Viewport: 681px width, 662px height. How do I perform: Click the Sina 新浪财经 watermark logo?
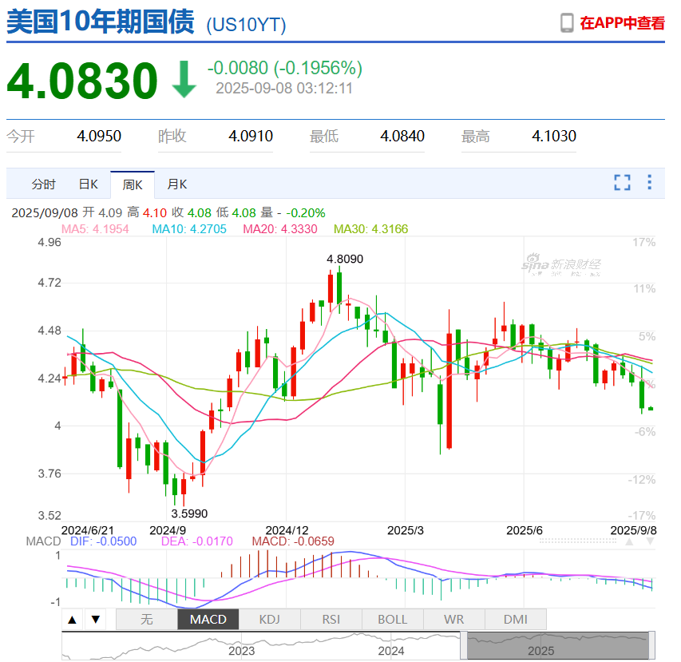(x=561, y=265)
